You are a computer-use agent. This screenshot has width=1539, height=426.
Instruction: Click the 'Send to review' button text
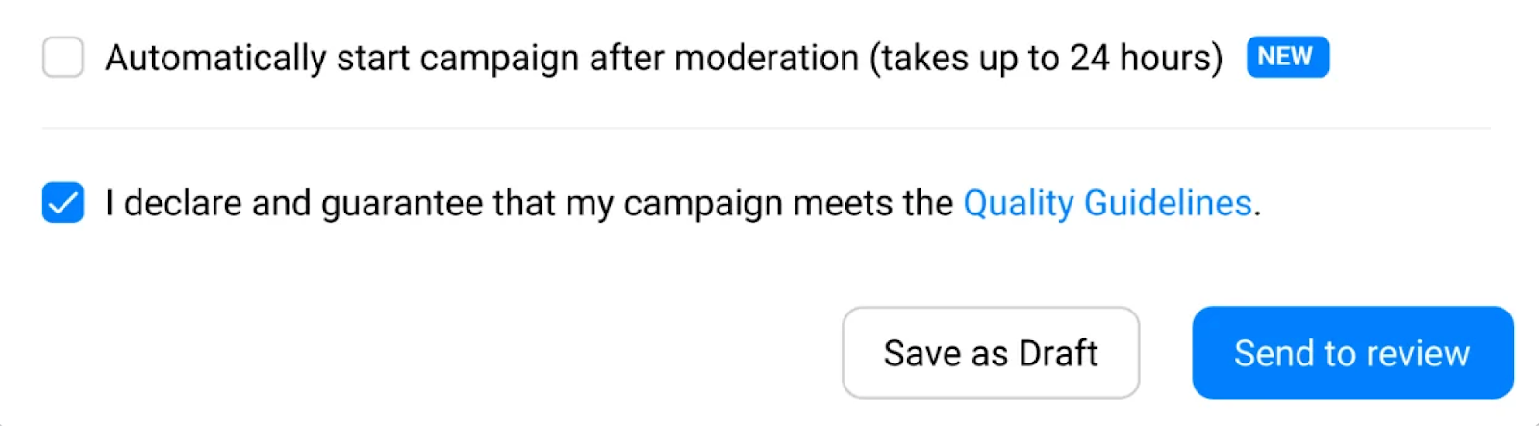tap(1351, 353)
